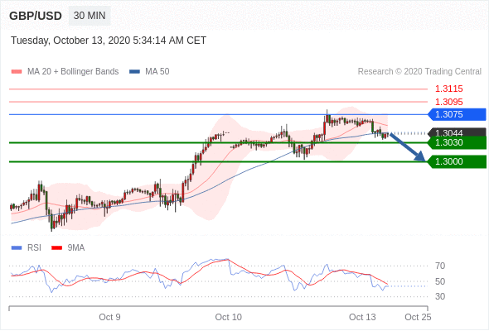The height and width of the screenshot is (331, 489).
Task: Click the black 1.3044 current price tag
Action: pos(458,132)
